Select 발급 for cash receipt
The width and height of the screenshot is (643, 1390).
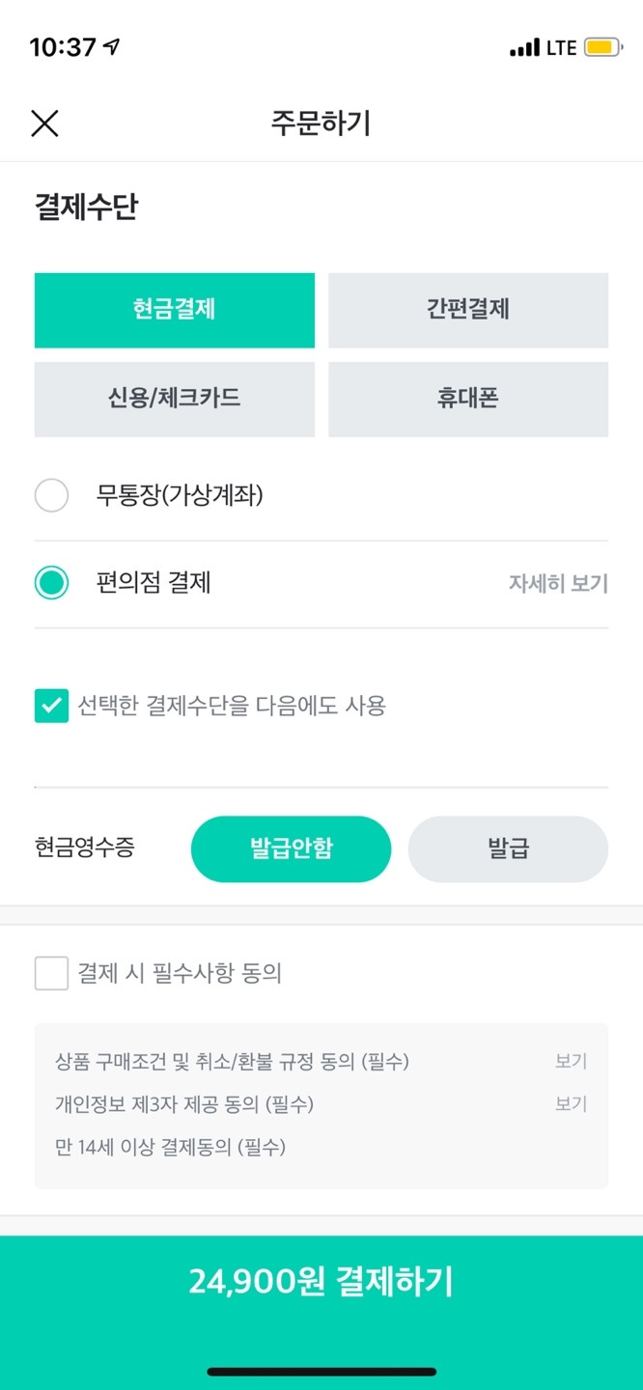pos(508,848)
